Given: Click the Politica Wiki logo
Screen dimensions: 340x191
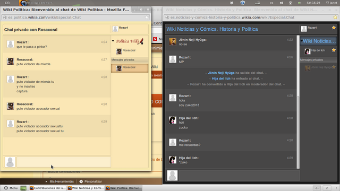Looking at the screenshot, I should 130,41.
